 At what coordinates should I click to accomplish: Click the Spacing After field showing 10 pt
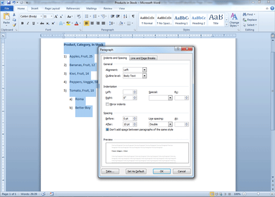click(128, 124)
